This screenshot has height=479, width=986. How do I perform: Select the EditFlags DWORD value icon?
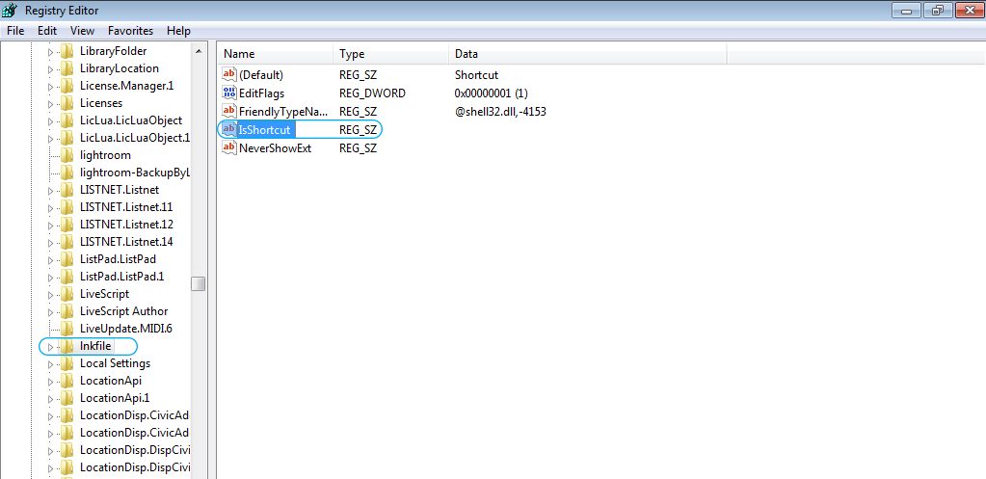point(229,93)
